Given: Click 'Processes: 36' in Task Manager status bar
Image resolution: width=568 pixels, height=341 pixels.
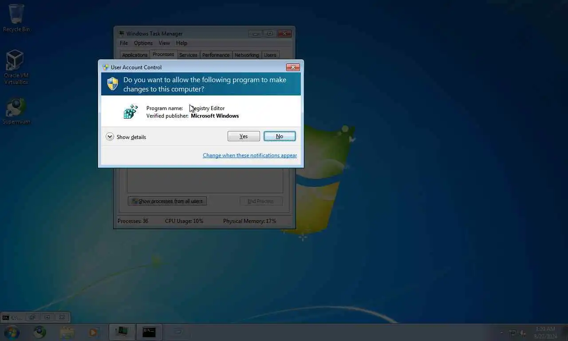Looking at the screenshot, I should (133, 221).
